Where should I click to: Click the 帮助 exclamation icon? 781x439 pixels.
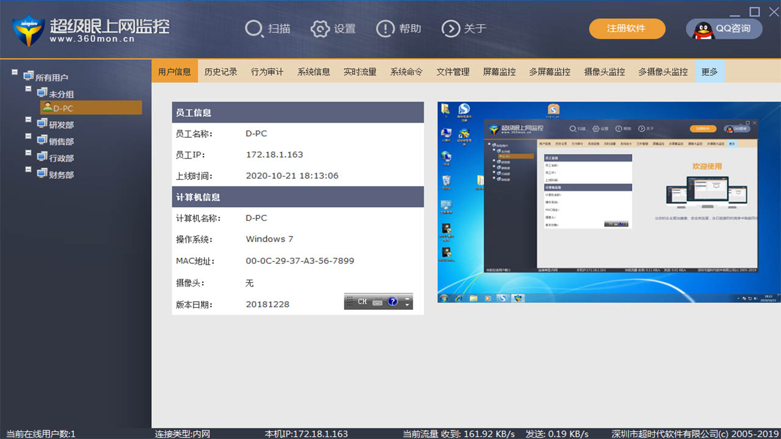(385, 28)
